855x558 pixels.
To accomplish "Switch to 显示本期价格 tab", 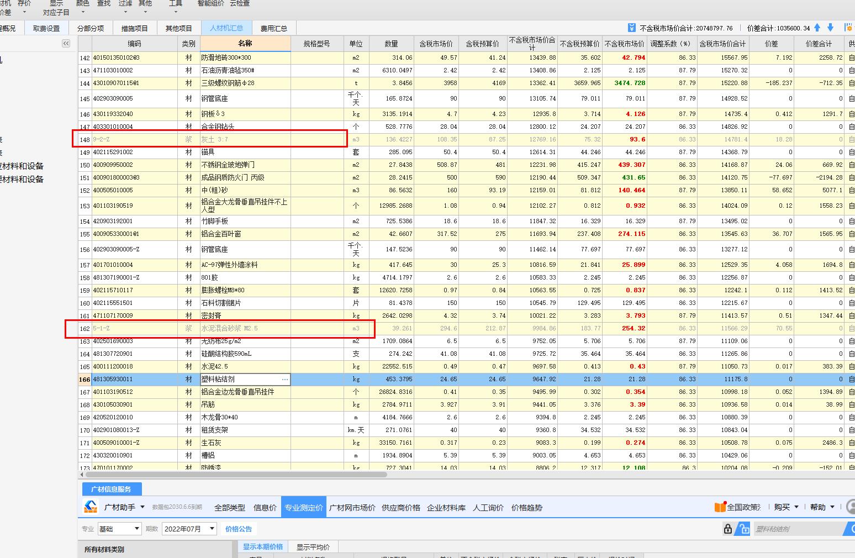I will [x=263, y=546].
